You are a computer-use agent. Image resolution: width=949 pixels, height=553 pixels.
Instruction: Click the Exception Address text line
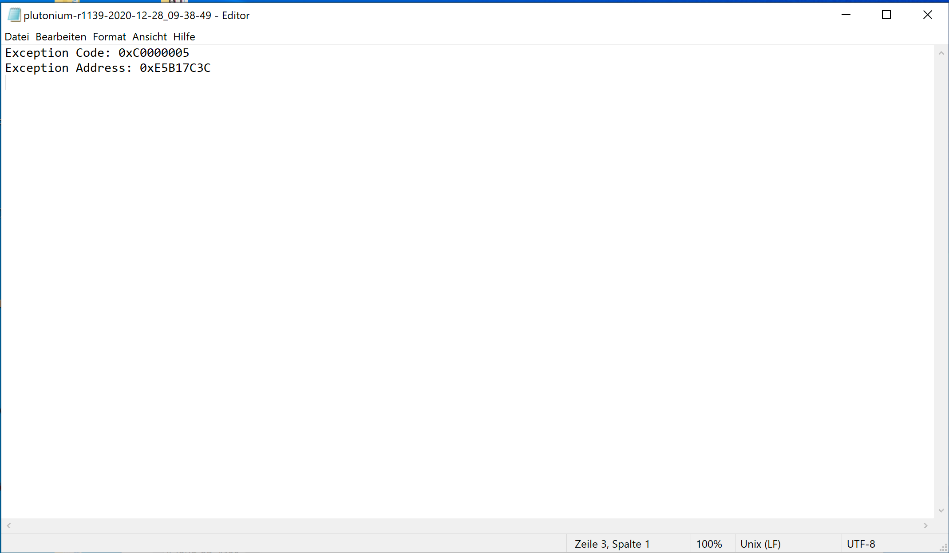[108, 68]
